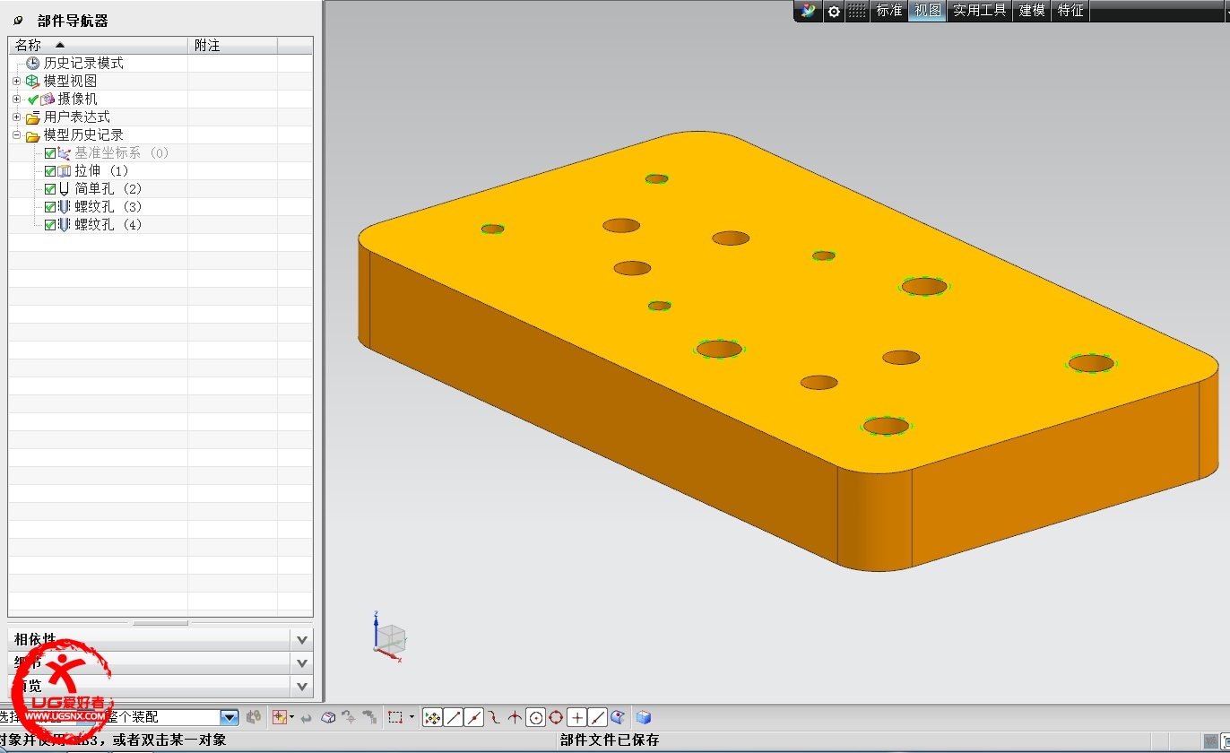Click the 螺纹孔 (3) threaded hole icon

[x=64, y=207]
